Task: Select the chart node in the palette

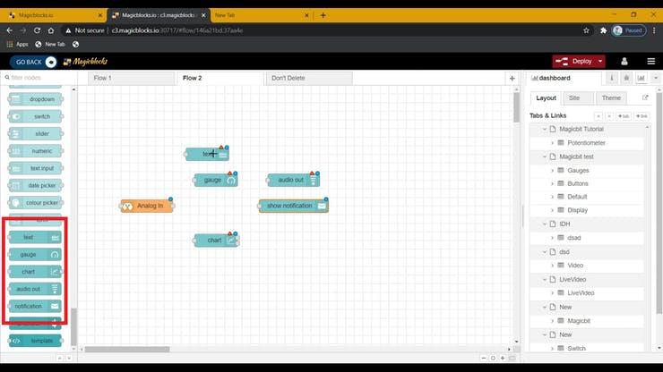Action: tap(34, 272)
